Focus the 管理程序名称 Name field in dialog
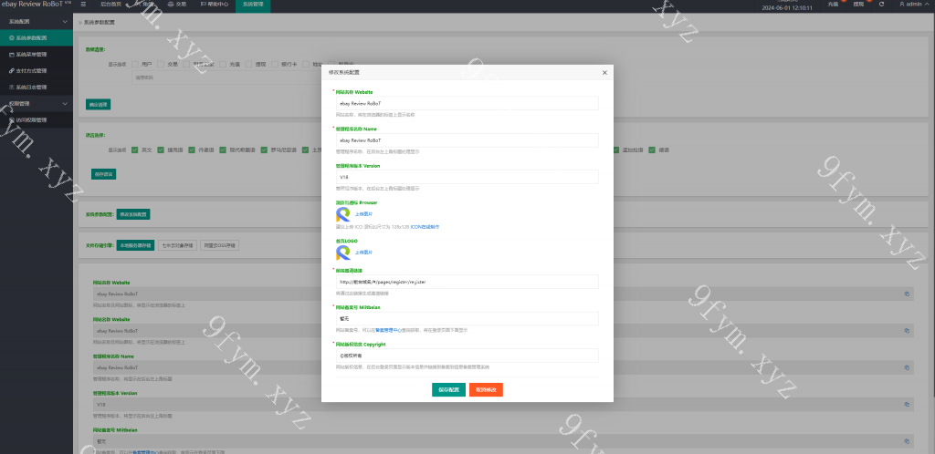935x454 pixels. tap(467, 140)
